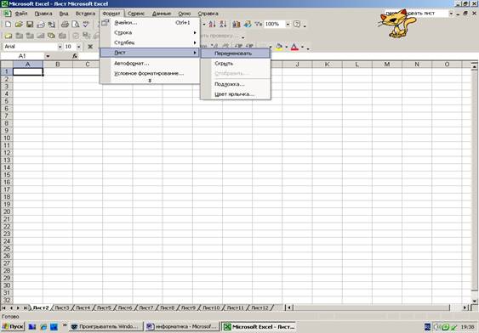Image resolution: width=479 pixels, height=333 pixels.
Task: Click the Save diskette icon
Action: [30, 24]
